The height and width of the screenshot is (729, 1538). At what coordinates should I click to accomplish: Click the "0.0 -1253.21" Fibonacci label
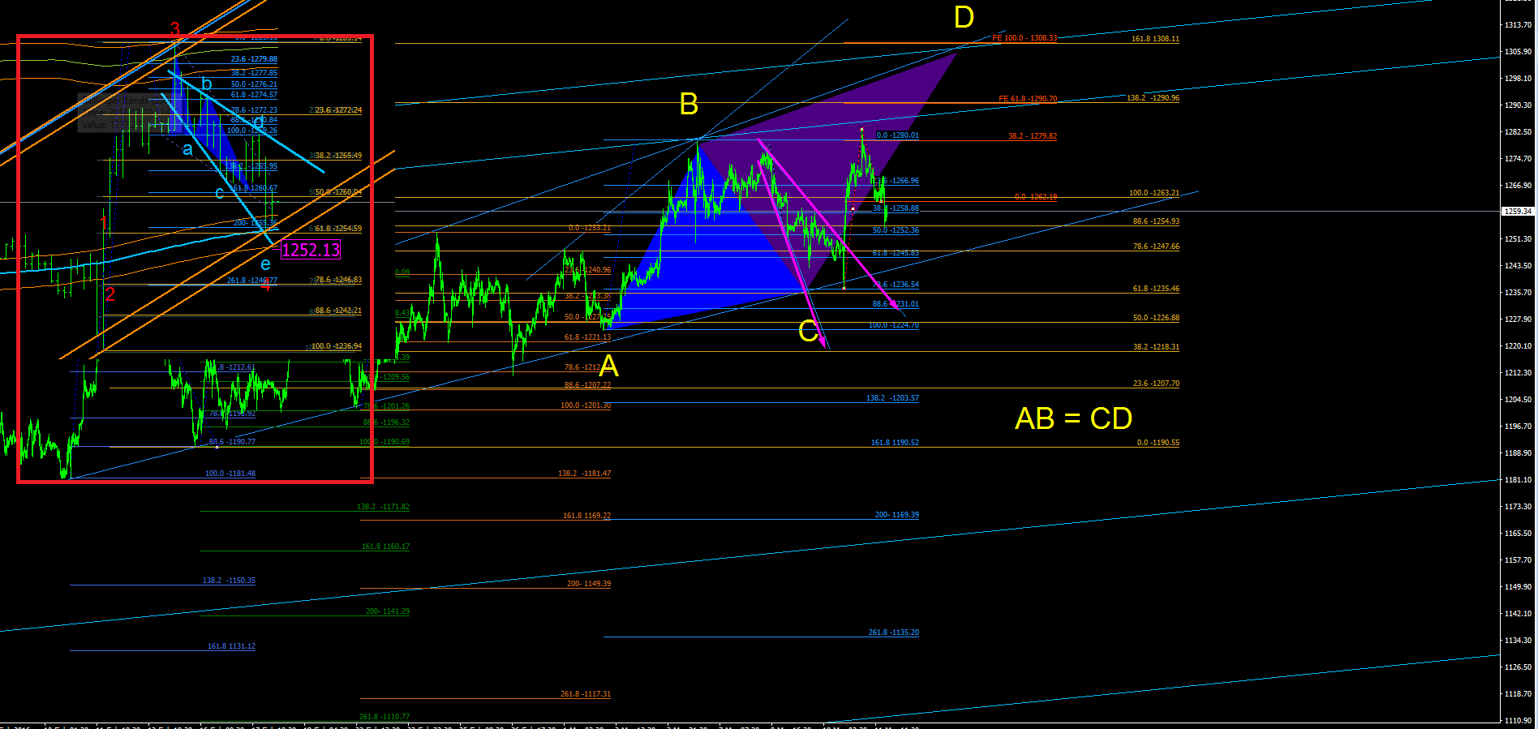coord(590,228)
